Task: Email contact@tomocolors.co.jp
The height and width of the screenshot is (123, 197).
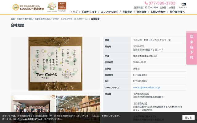Action: (x=147, y=87)
